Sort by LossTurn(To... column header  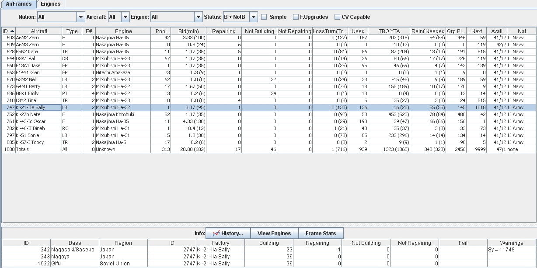pyautogui.click(x=330, y=31)
